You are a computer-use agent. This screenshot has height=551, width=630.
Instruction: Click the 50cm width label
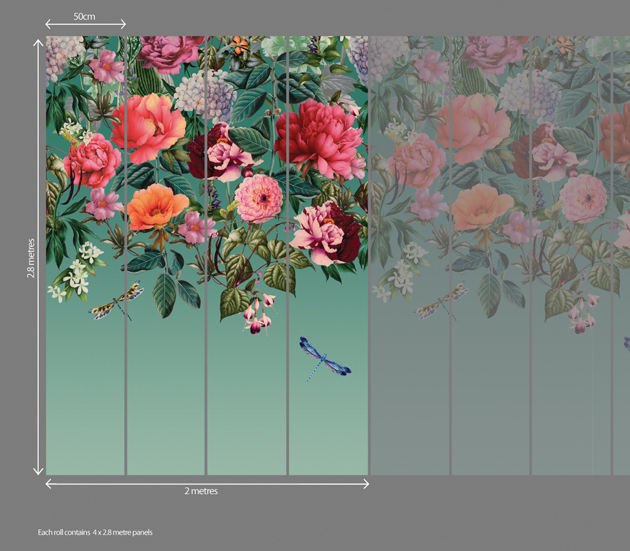85,16
